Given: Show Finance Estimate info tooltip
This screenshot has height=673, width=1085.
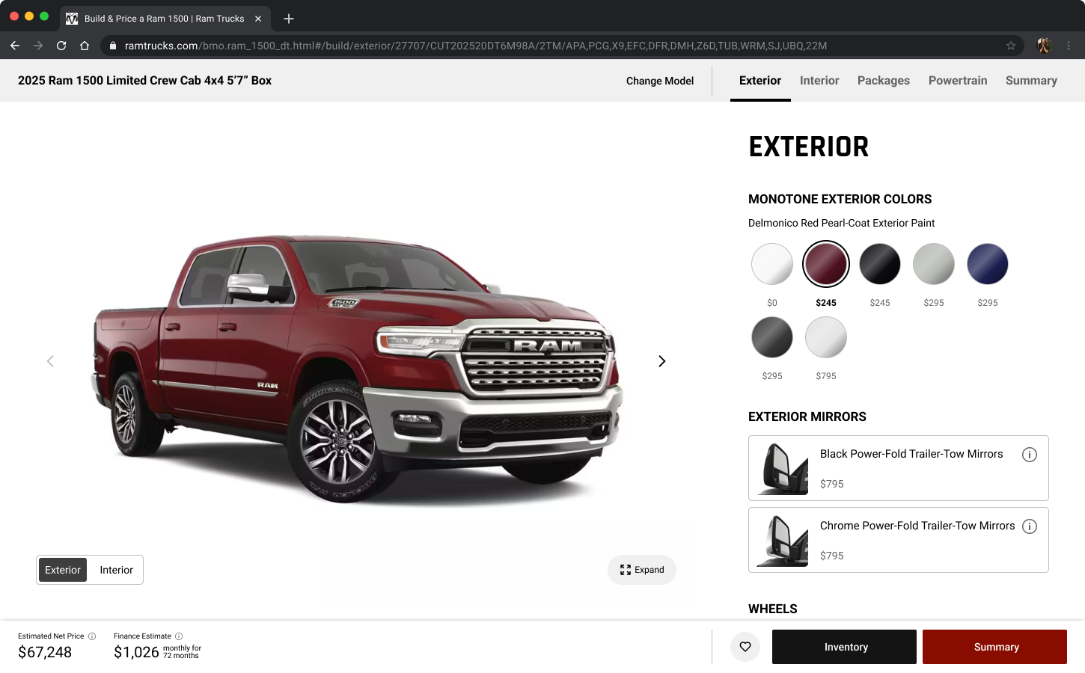Looking at the screenshot, I should 179,636.
